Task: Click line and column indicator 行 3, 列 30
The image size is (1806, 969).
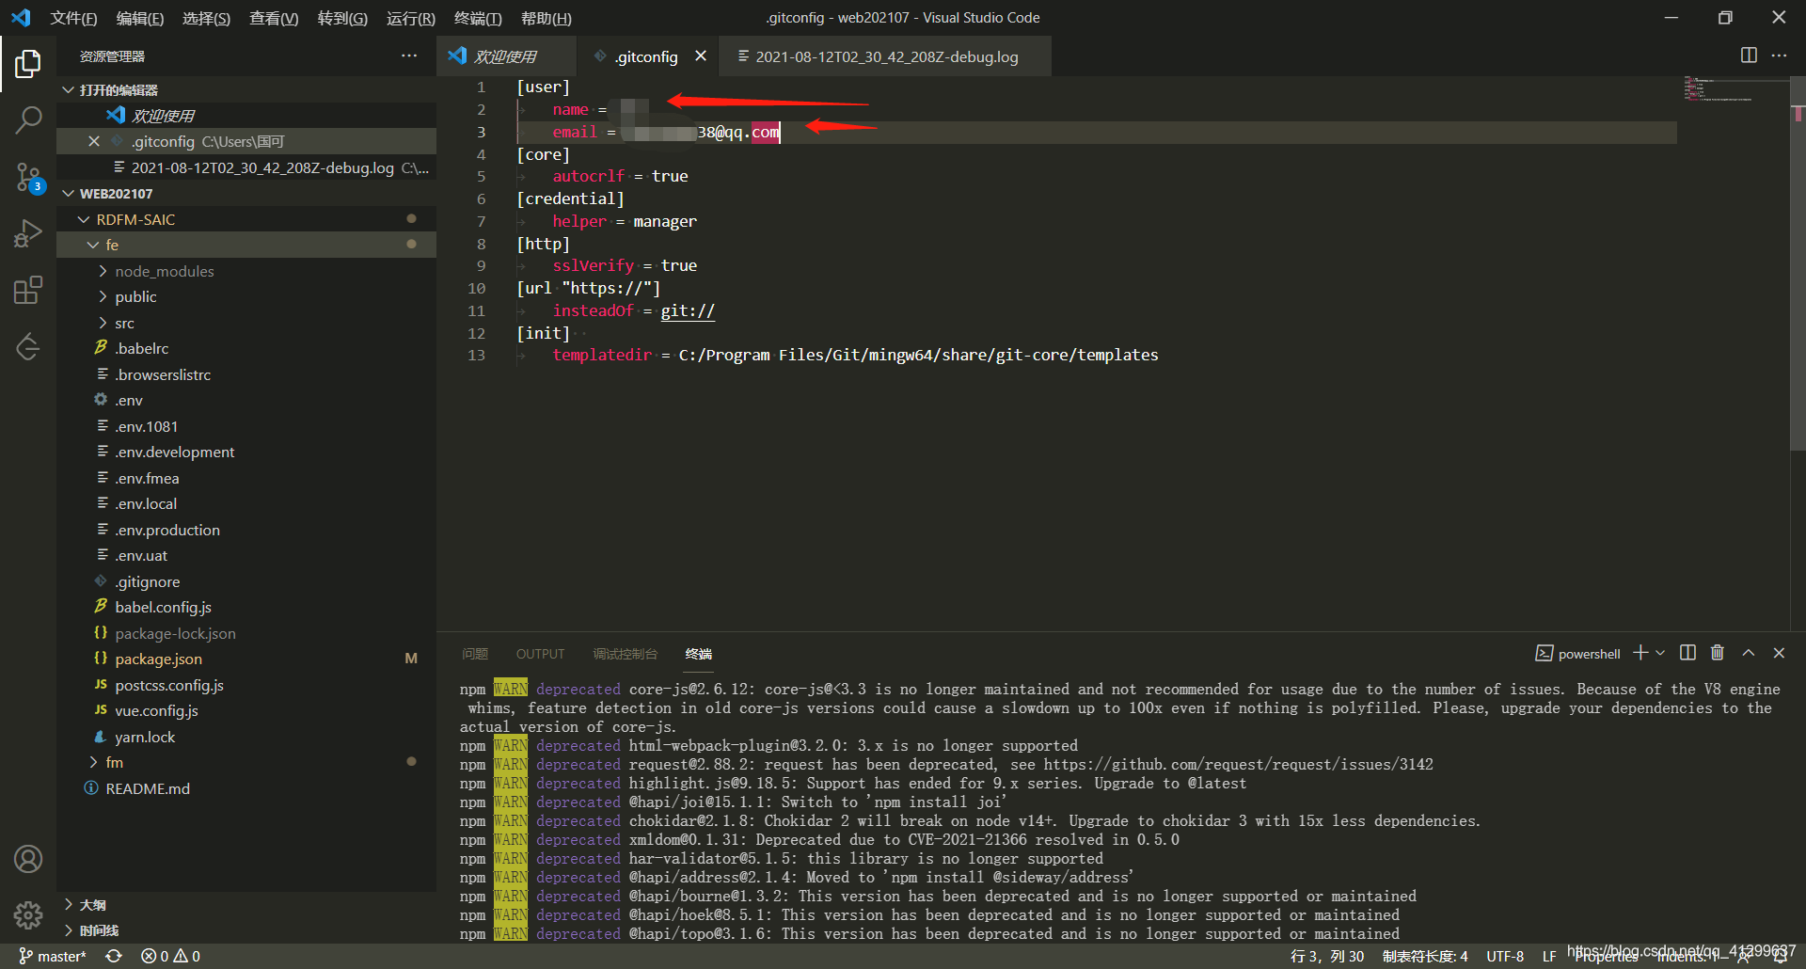Action: pyautogui.click(x=1327, y=956)
